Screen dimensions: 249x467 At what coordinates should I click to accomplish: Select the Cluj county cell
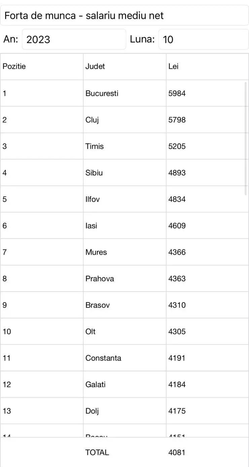[92, 120]
